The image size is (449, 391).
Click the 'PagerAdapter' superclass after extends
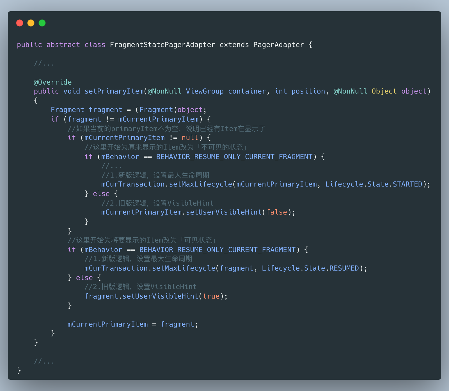pos(279,45)
